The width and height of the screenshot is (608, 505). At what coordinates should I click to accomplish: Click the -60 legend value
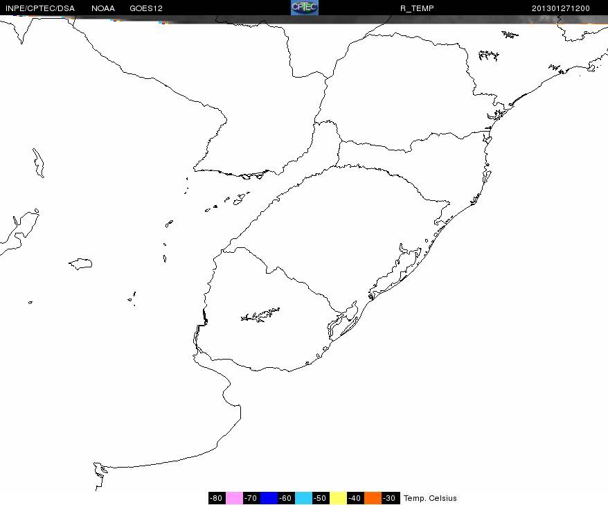[286, 498]
